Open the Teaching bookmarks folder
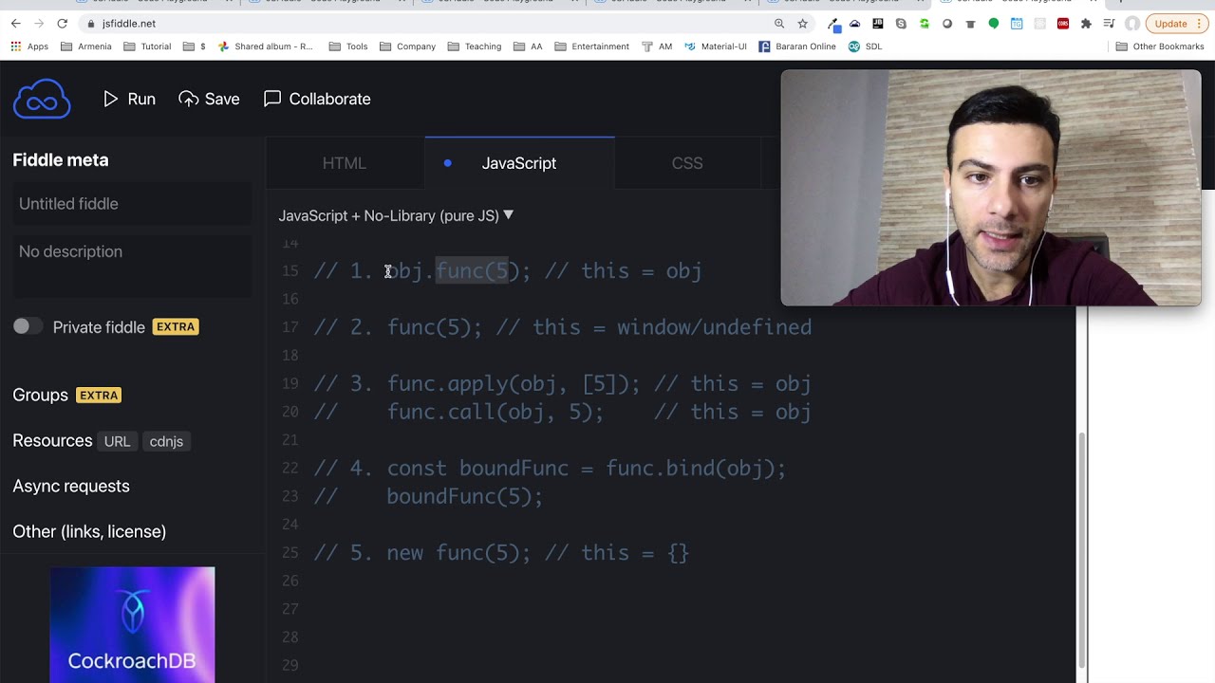The height and width of the screenshot is (683, 1215). click(x=474, y=46)
